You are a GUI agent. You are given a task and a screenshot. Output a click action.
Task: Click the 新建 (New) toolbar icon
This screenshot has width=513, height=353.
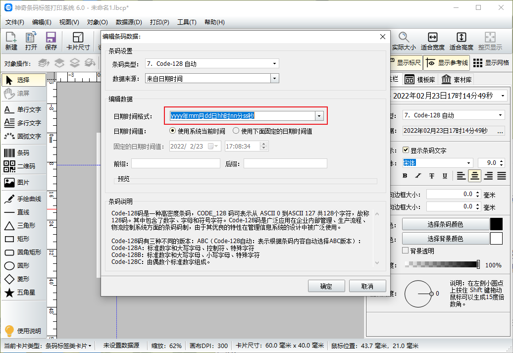click(x=11, y=41)
